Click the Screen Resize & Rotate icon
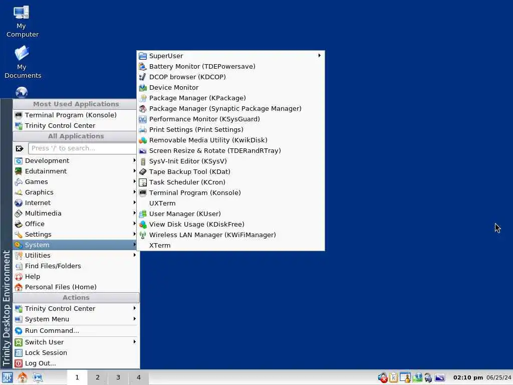 click(x=143, y=150)
